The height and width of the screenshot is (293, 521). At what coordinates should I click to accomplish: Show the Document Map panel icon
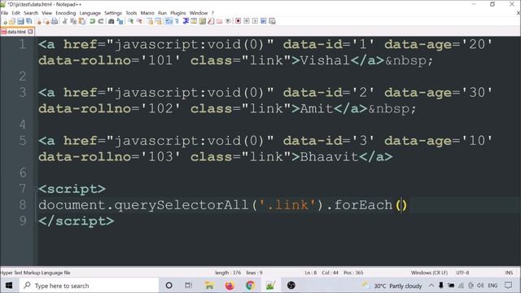click(202, 21)
